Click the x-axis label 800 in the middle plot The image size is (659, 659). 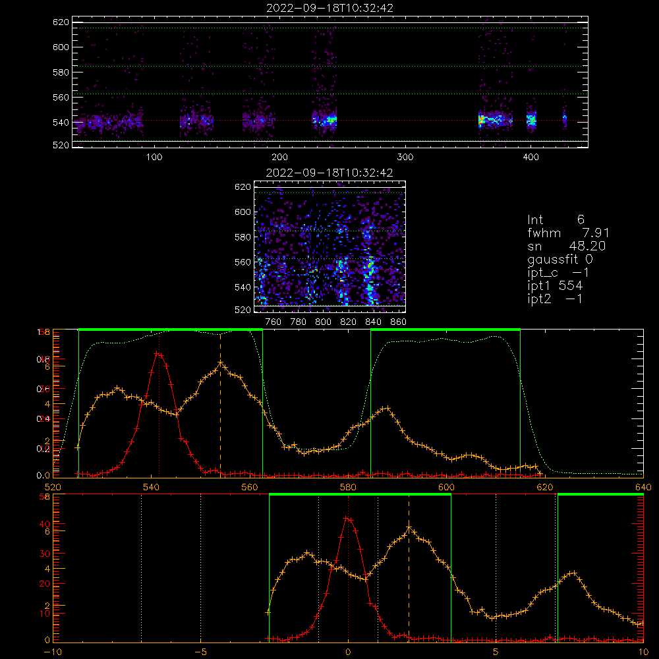pyautogui.click(x=323, y=322)
